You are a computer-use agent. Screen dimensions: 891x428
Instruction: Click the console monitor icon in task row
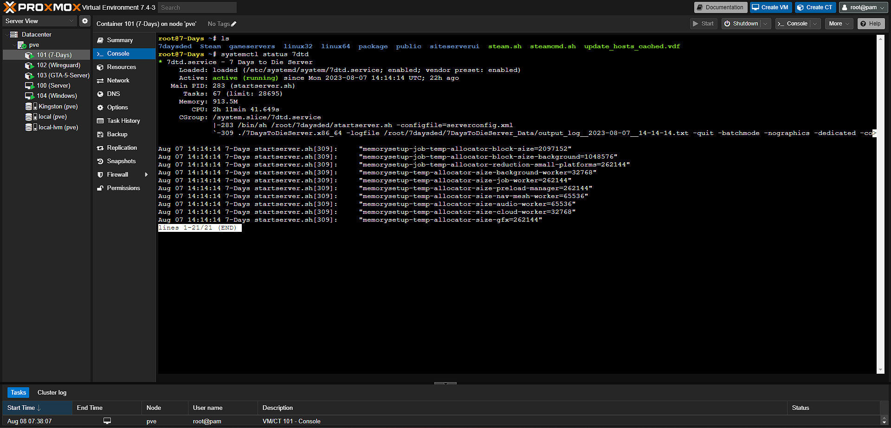[x=107, y=421]
